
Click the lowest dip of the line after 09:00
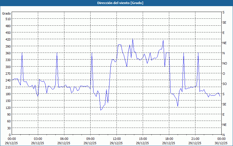101,110
